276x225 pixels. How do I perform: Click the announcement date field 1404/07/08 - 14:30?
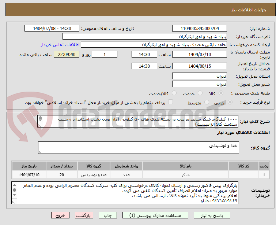tap(52, 29)
